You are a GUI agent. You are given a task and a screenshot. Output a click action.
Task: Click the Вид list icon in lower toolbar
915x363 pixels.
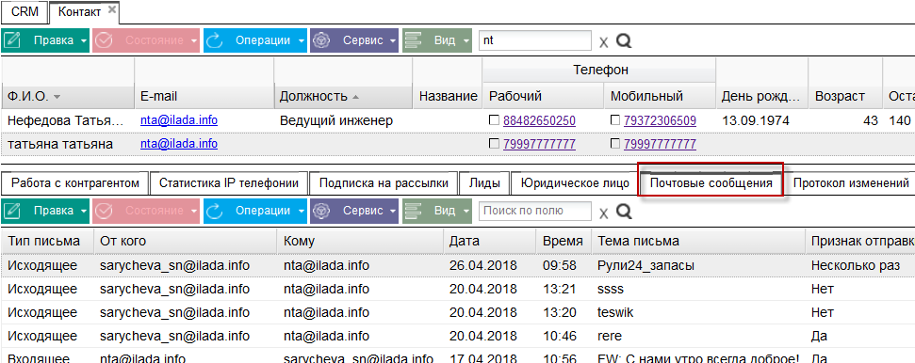(x=413, y=211)
